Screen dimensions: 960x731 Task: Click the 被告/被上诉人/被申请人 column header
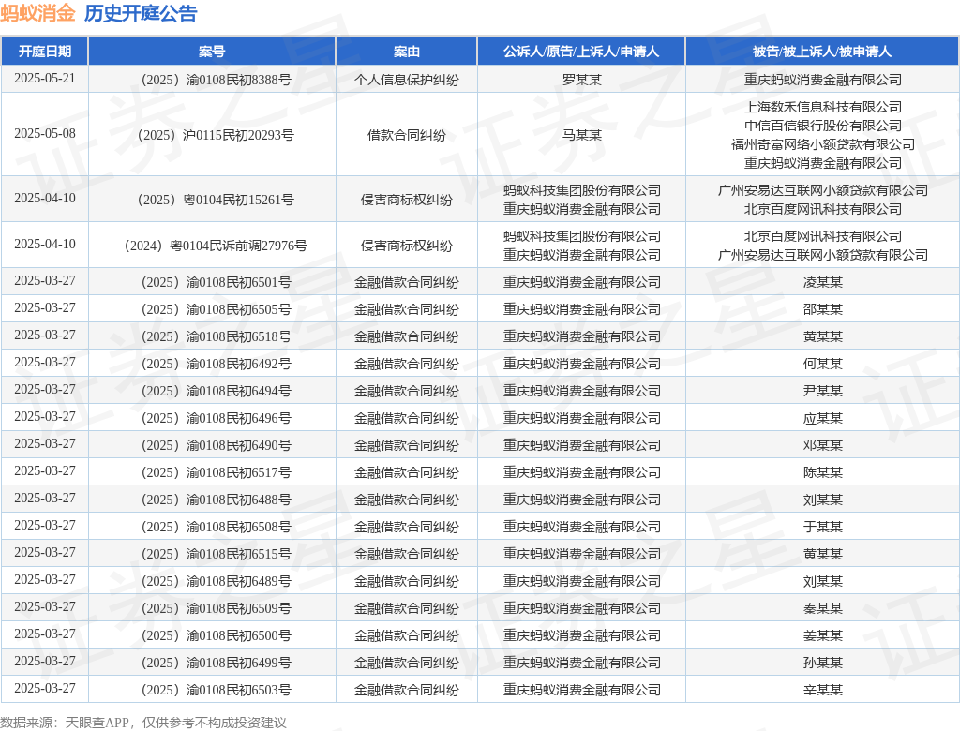822,52
